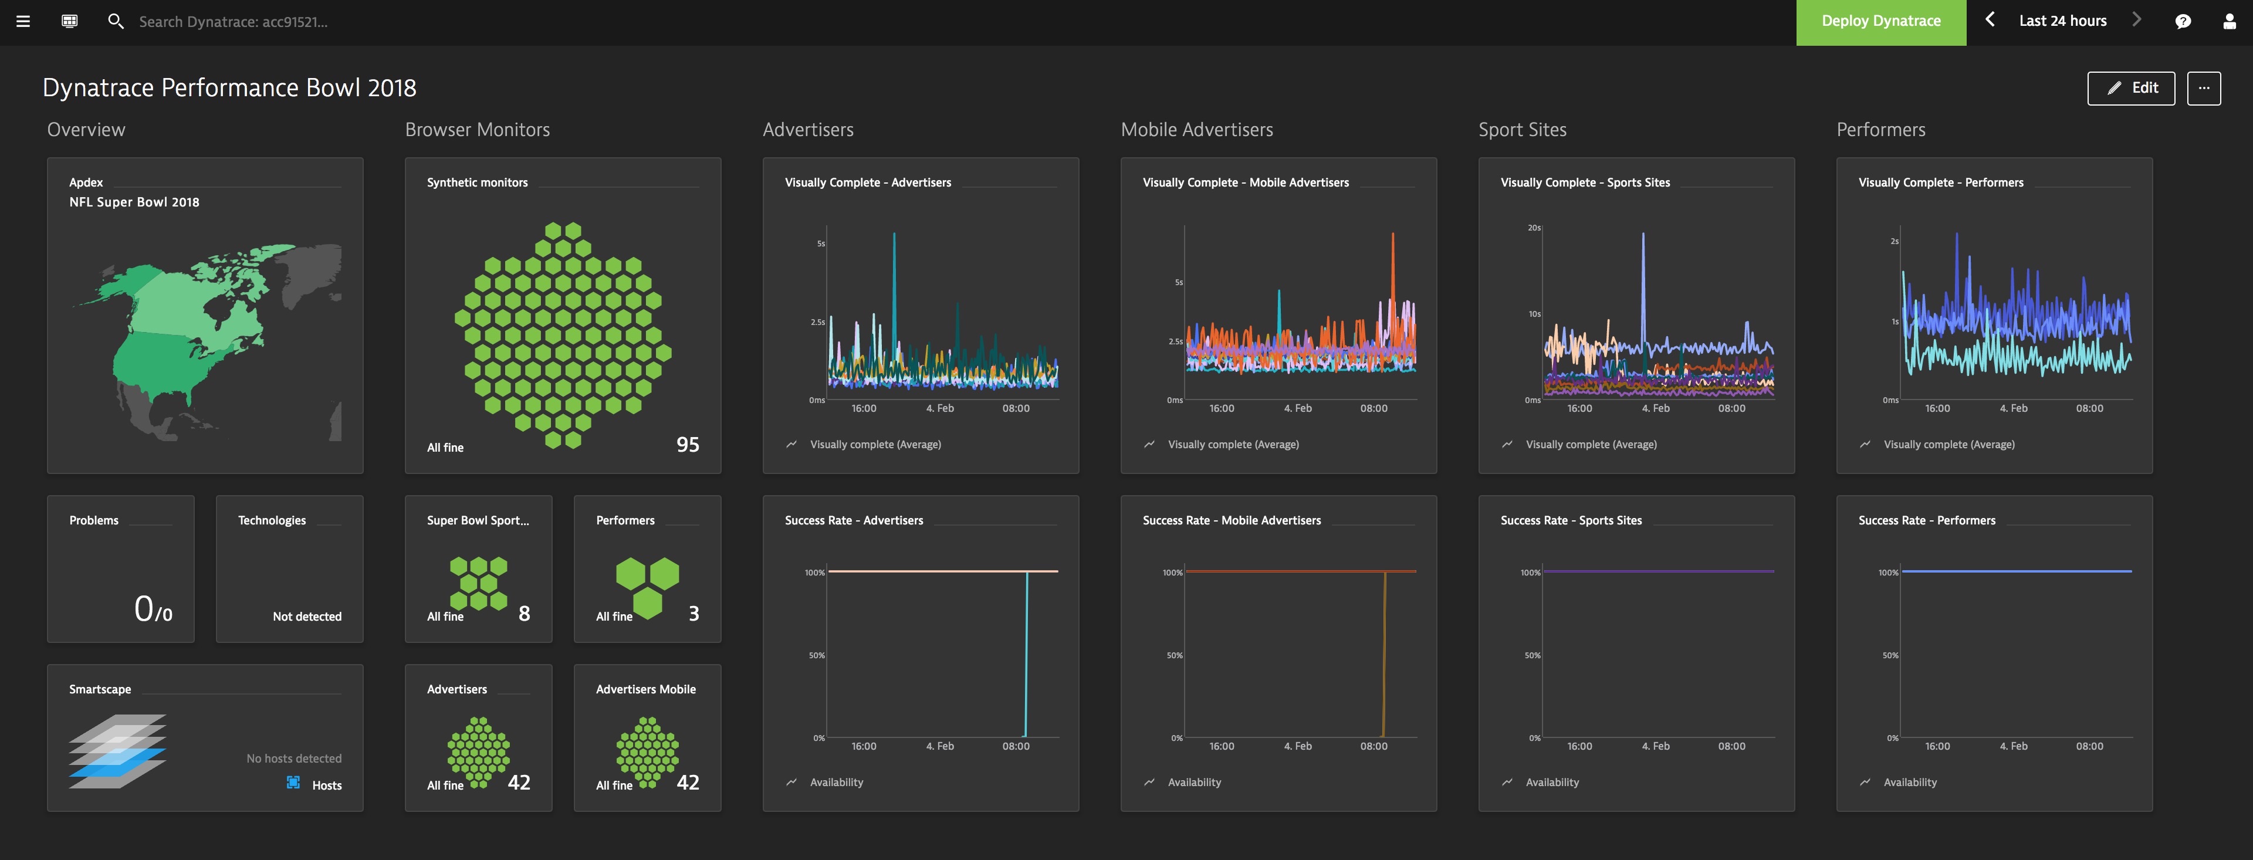Click the search magnifier icon

(x=116, y=21)
